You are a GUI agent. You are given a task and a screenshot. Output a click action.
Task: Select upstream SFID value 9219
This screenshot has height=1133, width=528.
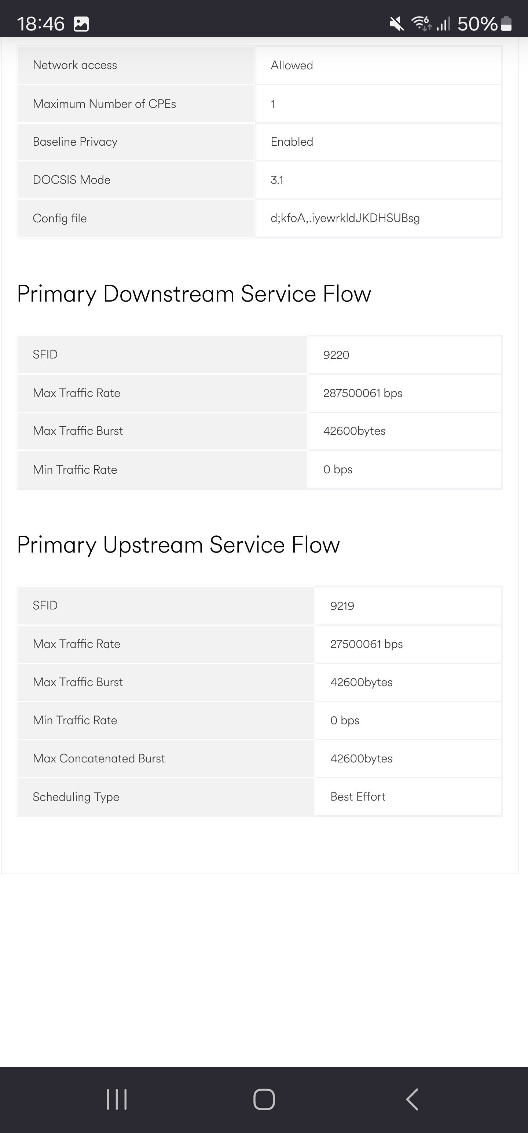coord(342,606)
